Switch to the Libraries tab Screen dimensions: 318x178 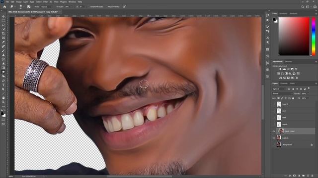[289, 61]
